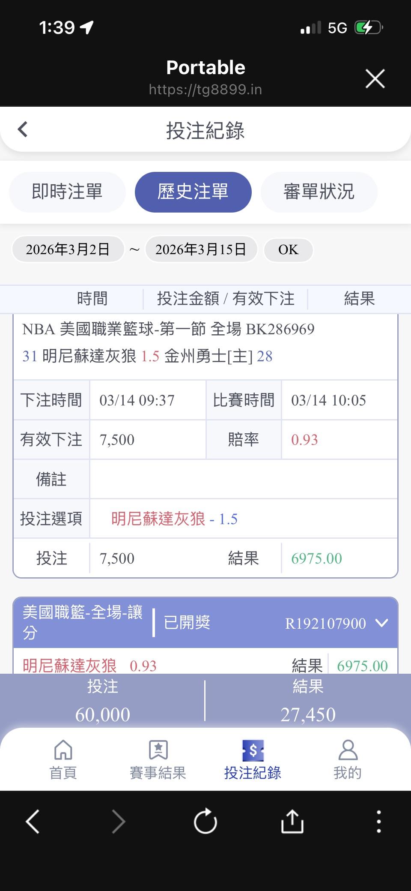Go back using browser back arrow
The width and height of the screenshot is (411, 891).
tap(33, 822)
